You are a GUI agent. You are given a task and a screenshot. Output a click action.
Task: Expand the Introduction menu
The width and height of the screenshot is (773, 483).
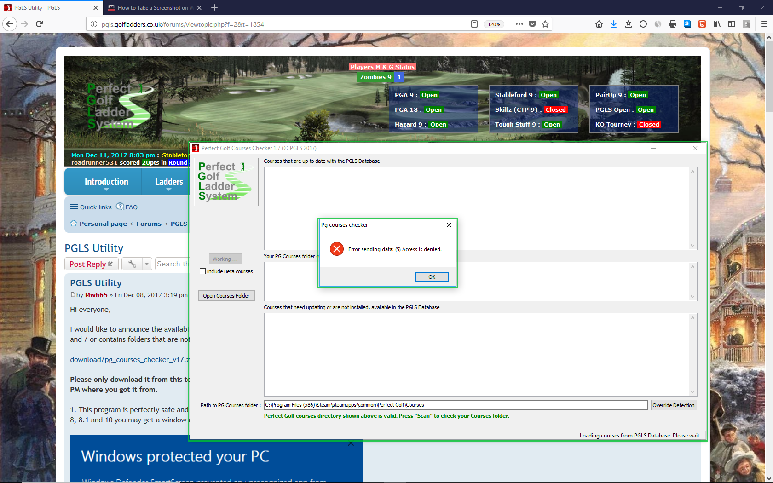coord(106,182)
